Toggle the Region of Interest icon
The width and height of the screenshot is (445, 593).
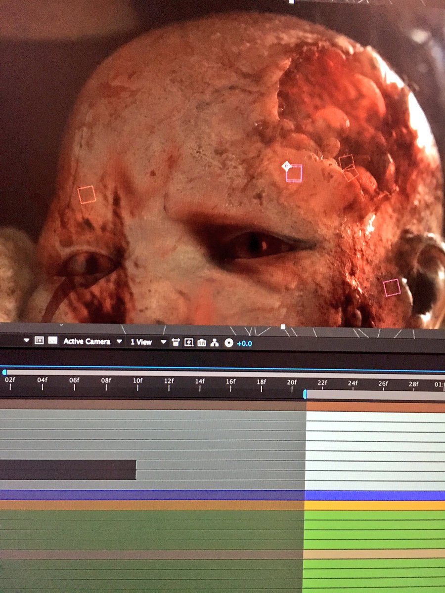pos(39,341)
